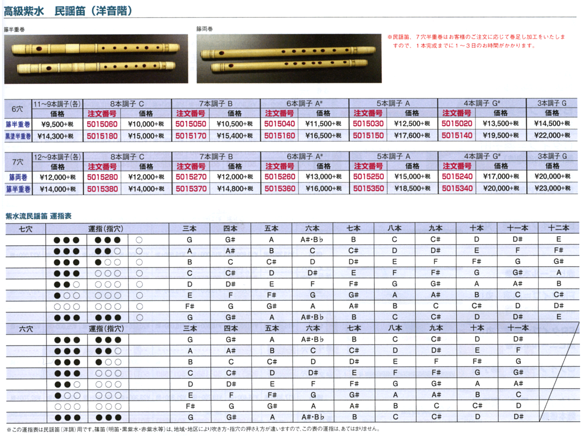Click the 6穴 table header cell

coord(17,109)
